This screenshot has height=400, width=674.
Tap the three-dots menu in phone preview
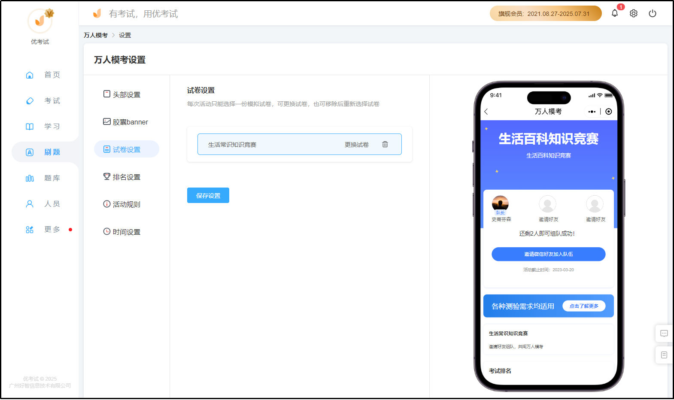coord(592,112)
